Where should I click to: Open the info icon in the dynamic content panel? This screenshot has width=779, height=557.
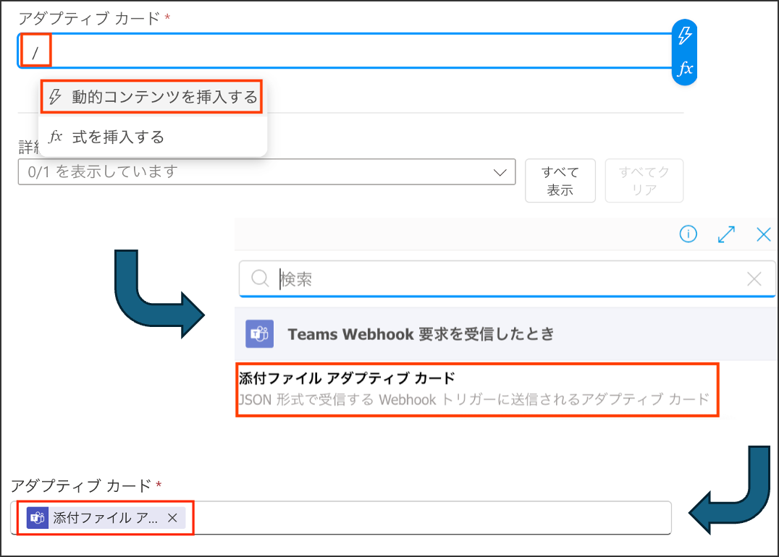click(x=688, y=234)
